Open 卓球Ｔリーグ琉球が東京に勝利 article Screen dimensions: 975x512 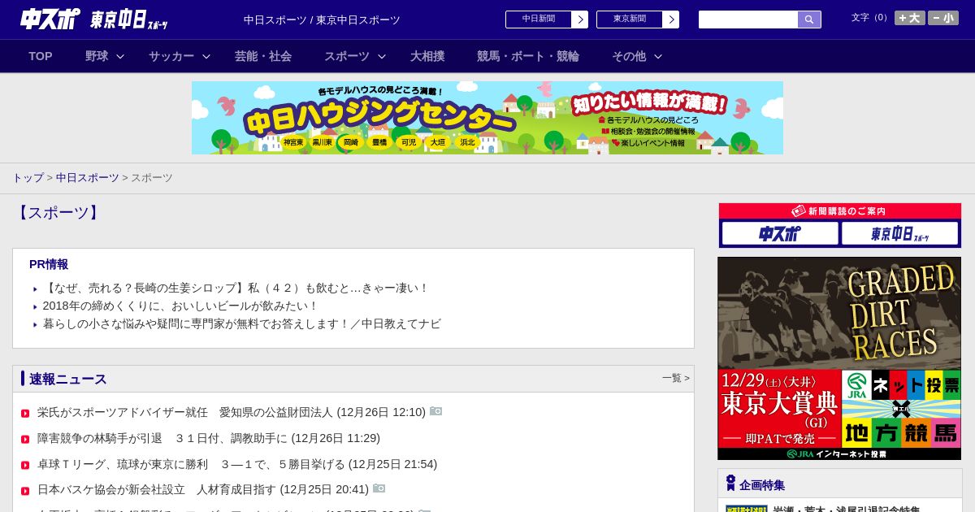coord(237,464)
